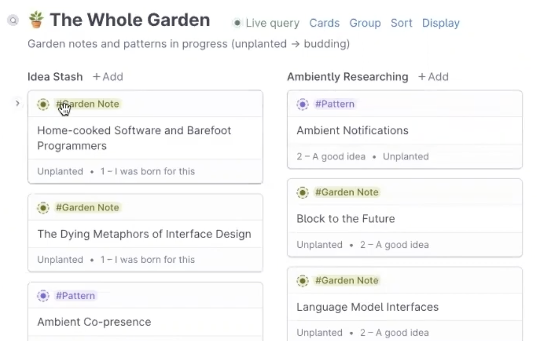
Task: Open 'The Dying Metaphors of Interface Design' title
Action: [x=144, y=234]
